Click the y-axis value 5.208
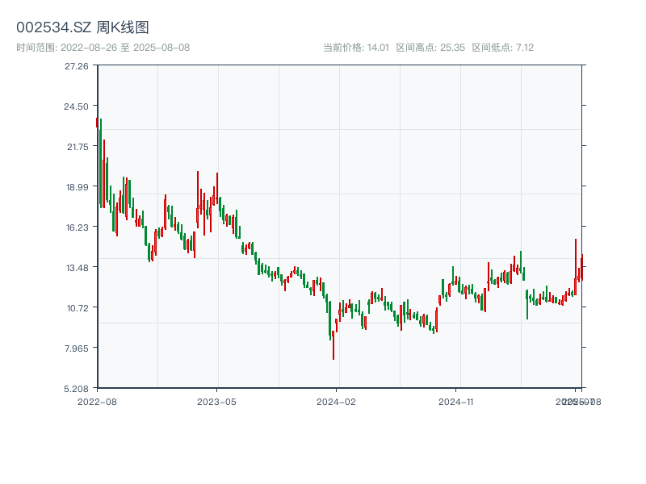 (76, 389)
